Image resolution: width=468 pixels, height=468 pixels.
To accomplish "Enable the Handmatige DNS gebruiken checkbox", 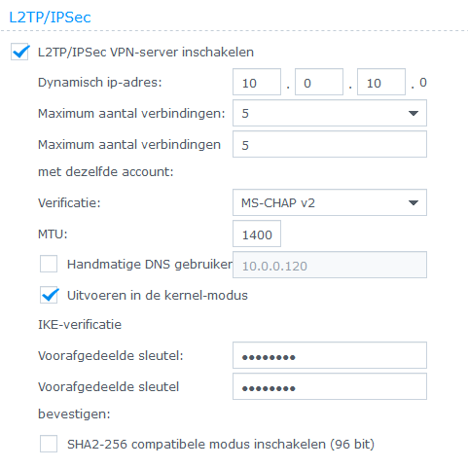I will click(x=49, y=264).
